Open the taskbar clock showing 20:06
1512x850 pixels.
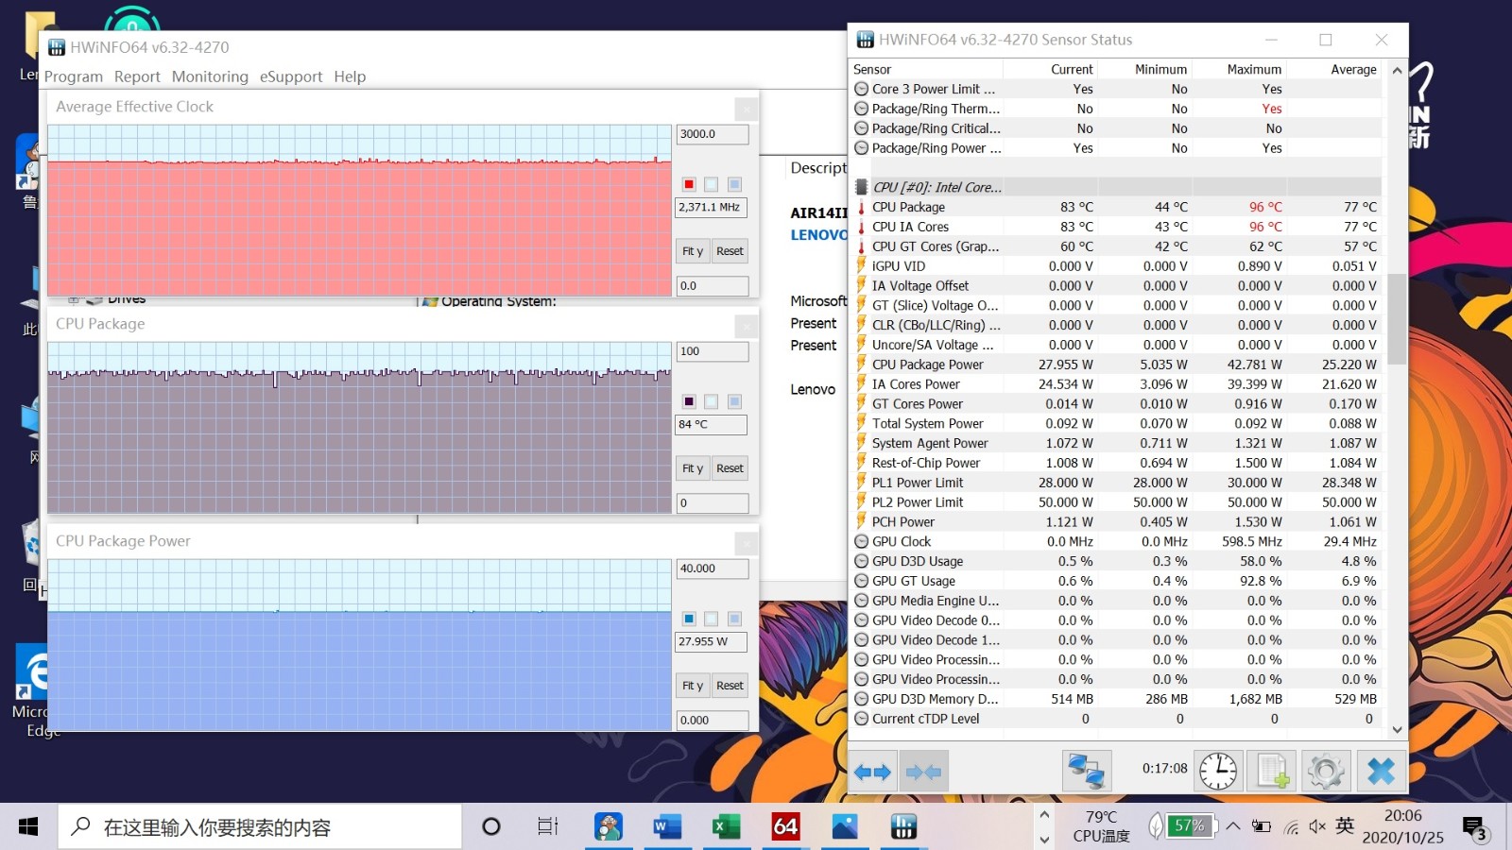pyautogui.click(x=1402, y=826)
